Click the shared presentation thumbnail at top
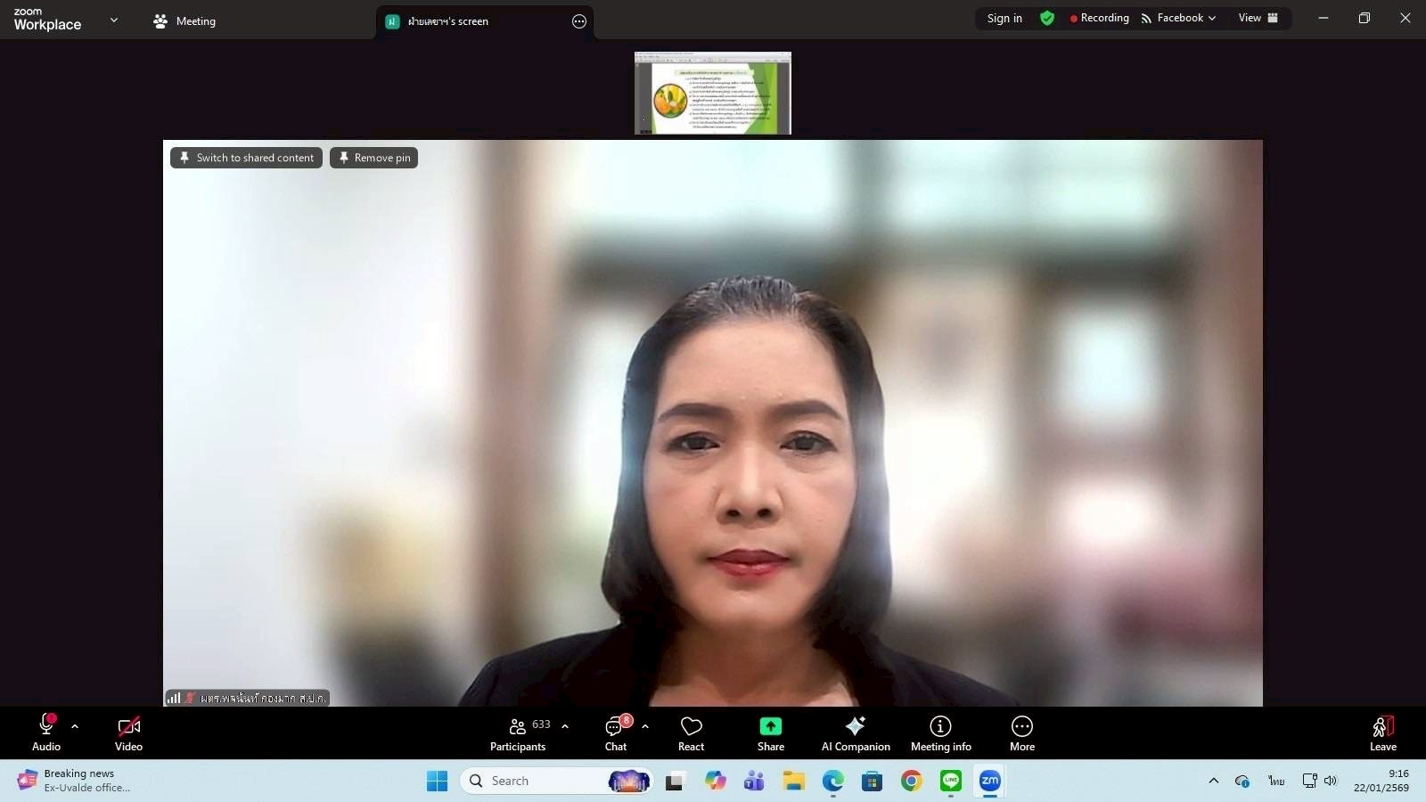 (712, 93)
